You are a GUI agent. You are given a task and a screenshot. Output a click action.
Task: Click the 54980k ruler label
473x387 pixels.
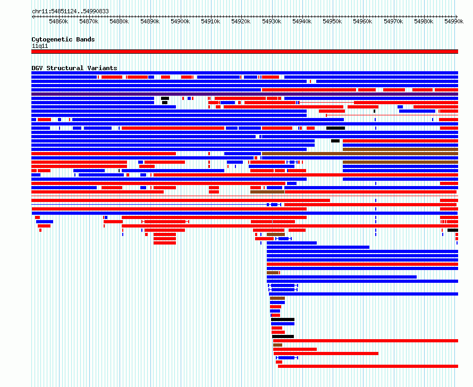click(424, 21)
